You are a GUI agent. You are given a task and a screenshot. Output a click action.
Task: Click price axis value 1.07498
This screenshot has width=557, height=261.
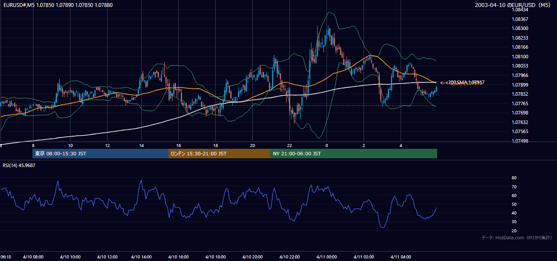(x=520, y=141)
